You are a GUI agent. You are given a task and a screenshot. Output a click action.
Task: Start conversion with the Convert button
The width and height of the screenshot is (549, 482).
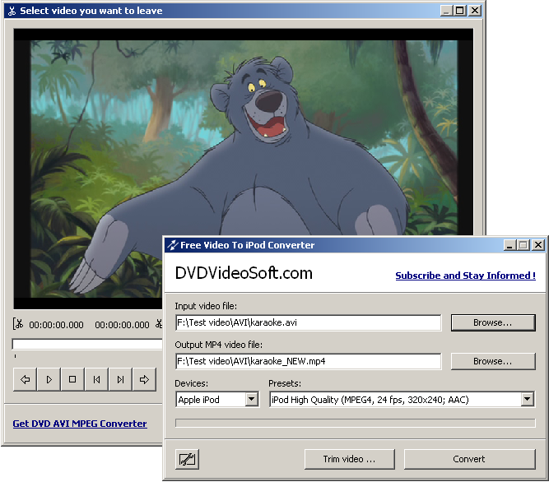pyautogui.click(x=469, y=459)
